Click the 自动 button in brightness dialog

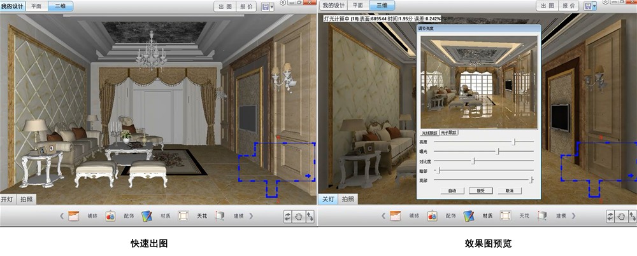(x=451, y=190)
